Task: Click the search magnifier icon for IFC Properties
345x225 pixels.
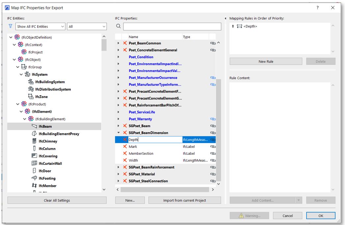Action: click(x=118, y=26)
